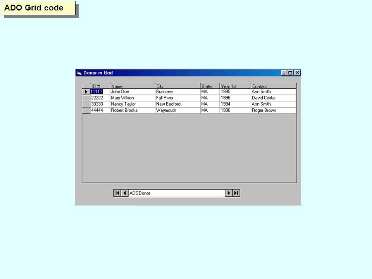Click the Donor in Grid window icon
This screenshot has height=279, width=372.
tap(79, 73)
